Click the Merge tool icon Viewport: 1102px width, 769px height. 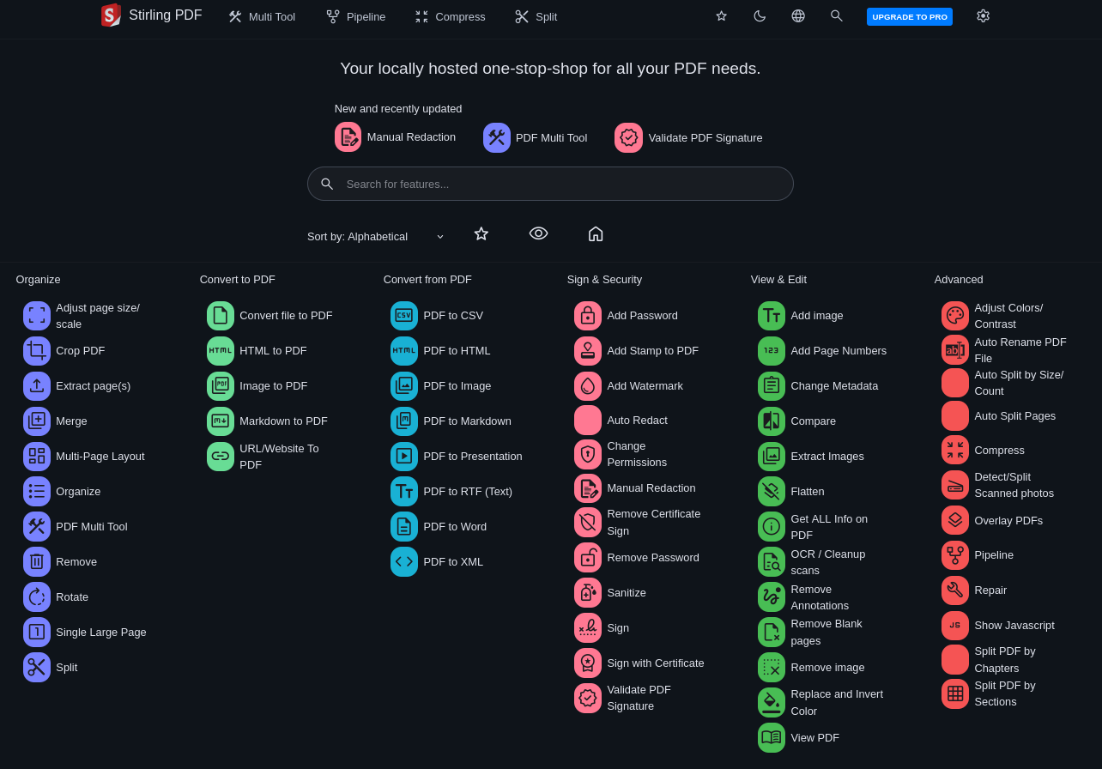(37, 421)
